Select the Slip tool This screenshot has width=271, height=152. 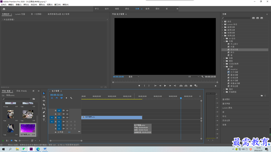[44, 108]
